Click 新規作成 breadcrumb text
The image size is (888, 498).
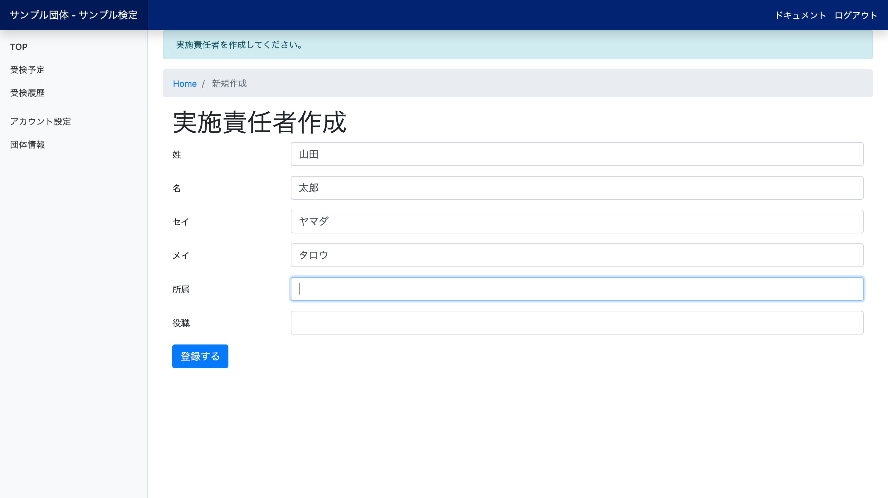pyautogui.click(x=229, y=83)
